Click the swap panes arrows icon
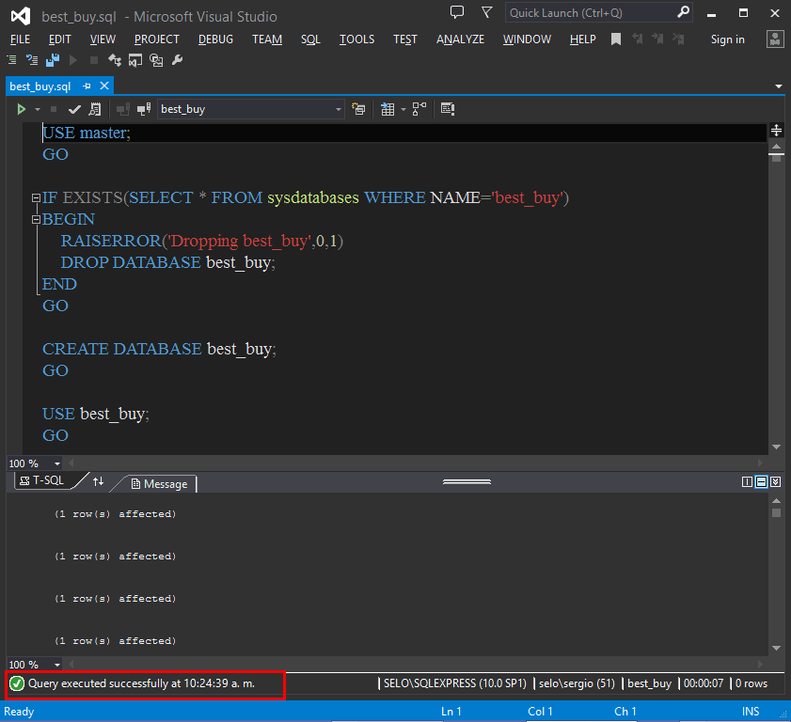The height and width of the screenshot is (722, 791). 99,481
